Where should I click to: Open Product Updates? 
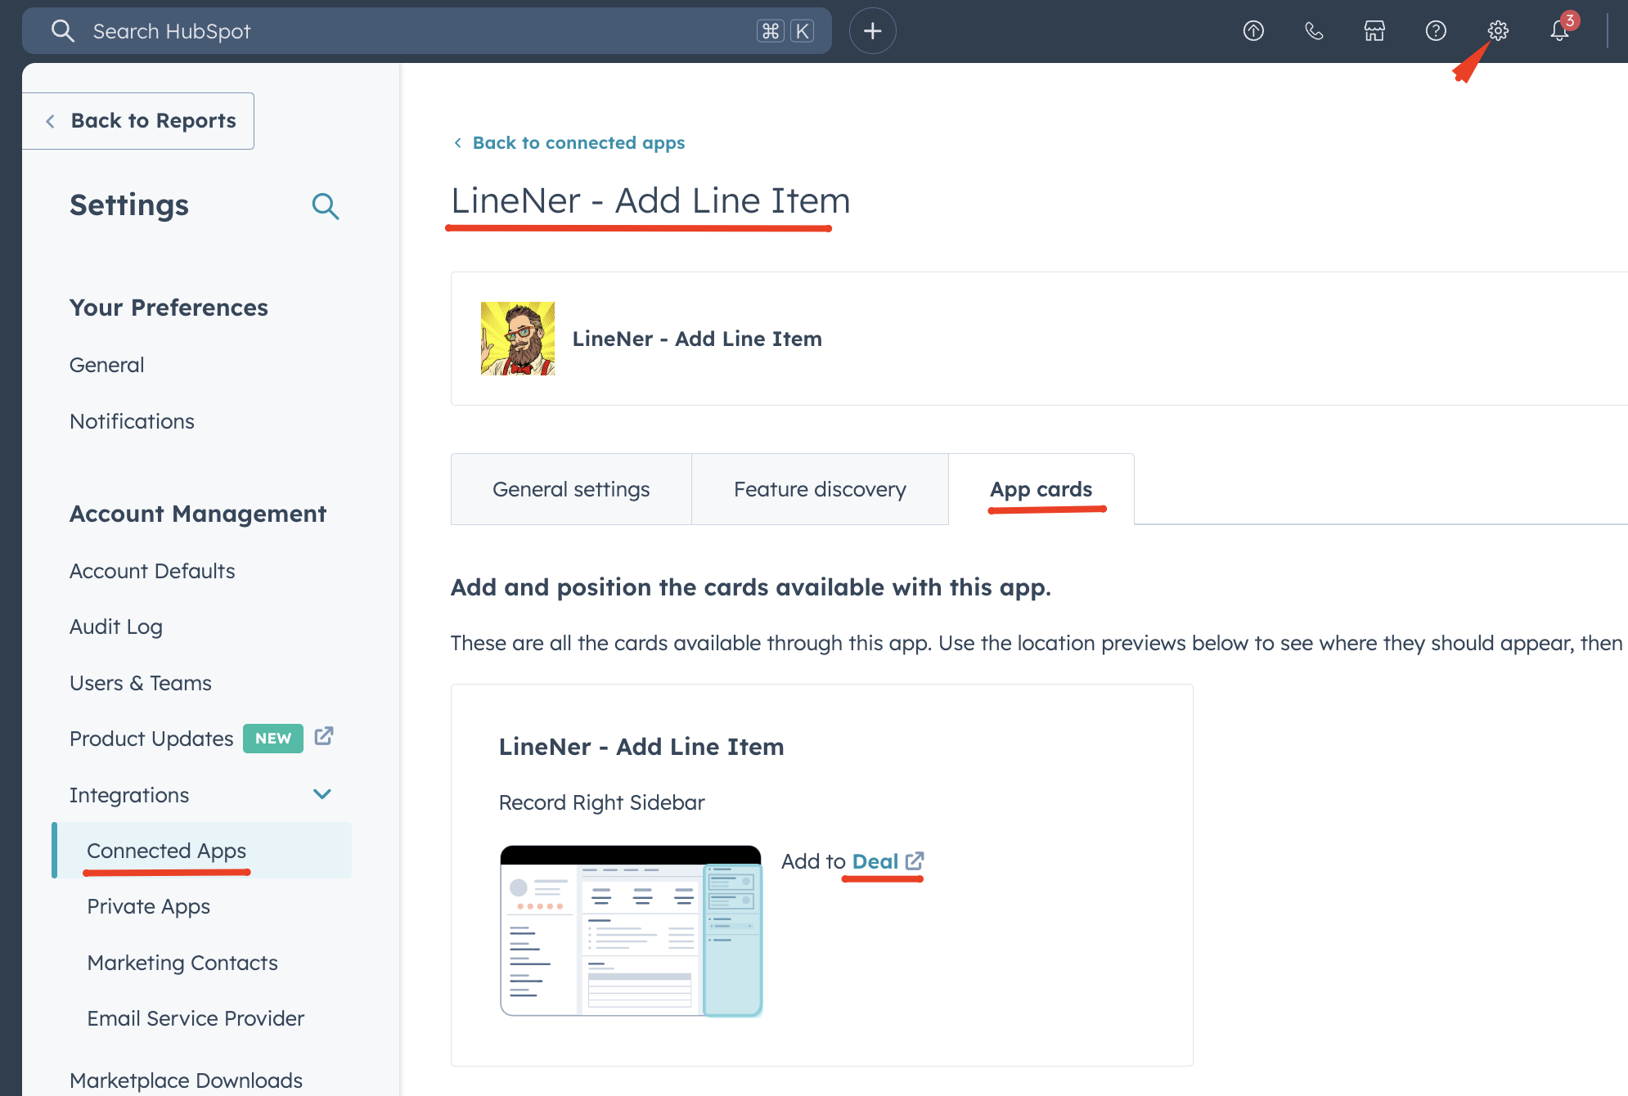point(151,739)
